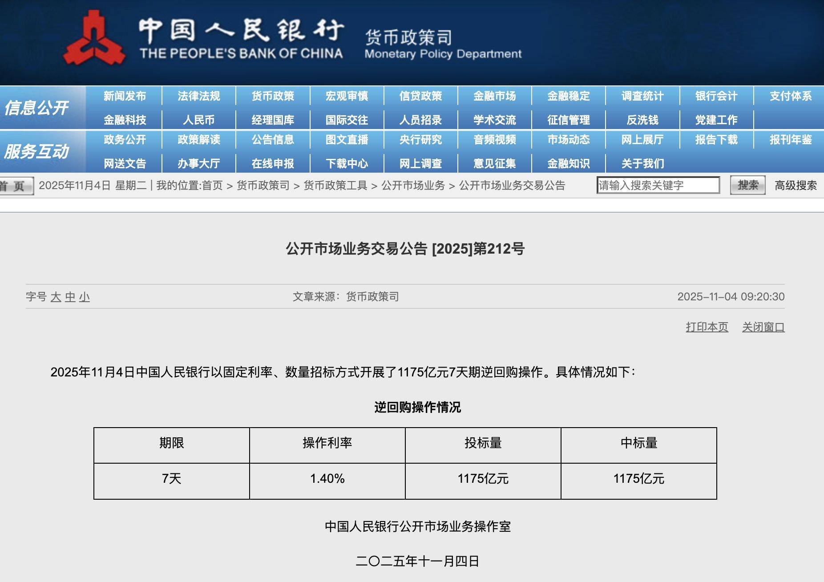Select 关于我们 menu entry

click(x=642, y=164)
